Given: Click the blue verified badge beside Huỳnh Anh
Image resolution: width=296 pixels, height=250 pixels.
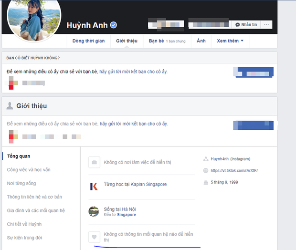Looking at the screenshot, I should coord(114,25).
